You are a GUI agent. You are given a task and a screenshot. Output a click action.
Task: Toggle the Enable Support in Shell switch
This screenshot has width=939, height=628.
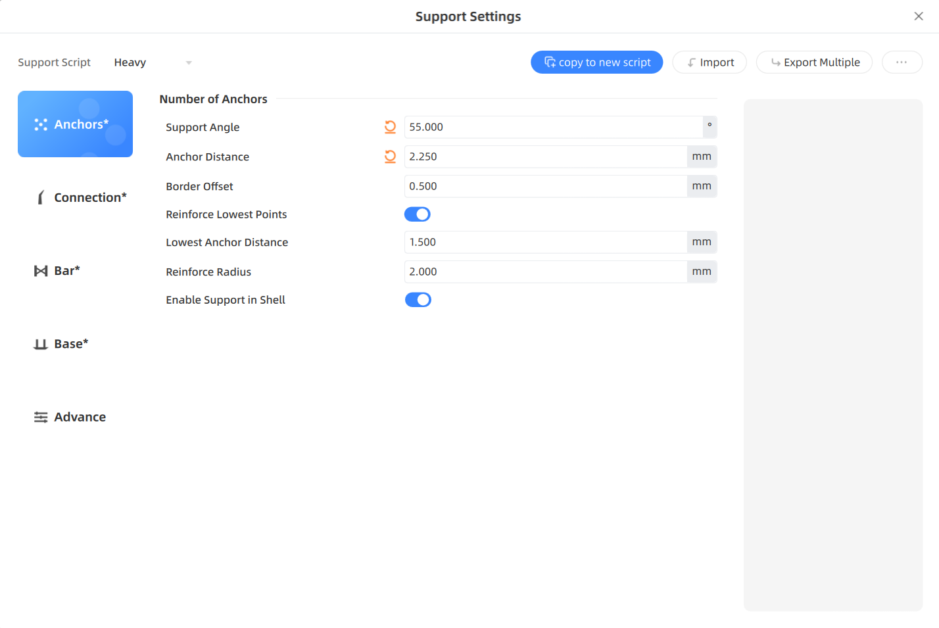pyautogui.click(x=418, y=300)
